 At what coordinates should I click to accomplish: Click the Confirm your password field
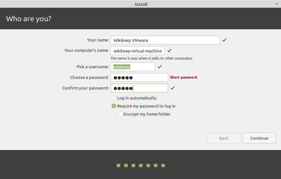coord(139,88)
